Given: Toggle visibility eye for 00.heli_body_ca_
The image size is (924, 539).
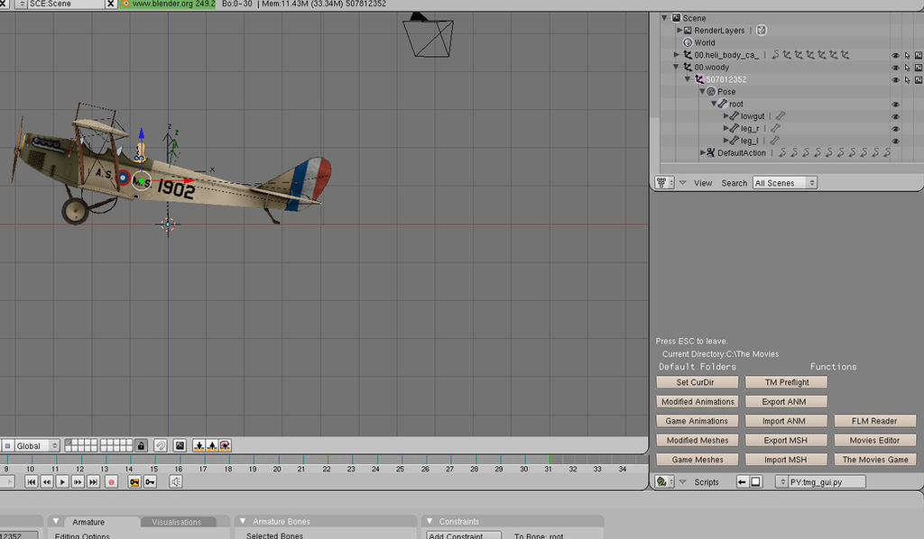Looking at the screenshot, I should click(895, 55).
